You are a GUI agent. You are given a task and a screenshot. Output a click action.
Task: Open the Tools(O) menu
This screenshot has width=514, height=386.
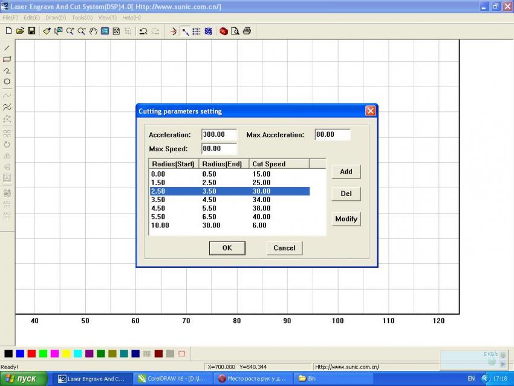[x=82, y=18]
